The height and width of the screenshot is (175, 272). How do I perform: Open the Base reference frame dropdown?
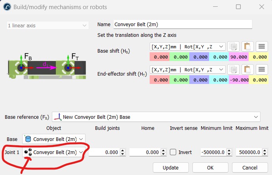(156, 117)
